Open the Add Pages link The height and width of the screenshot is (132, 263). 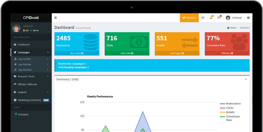click(x=177, y=53)
